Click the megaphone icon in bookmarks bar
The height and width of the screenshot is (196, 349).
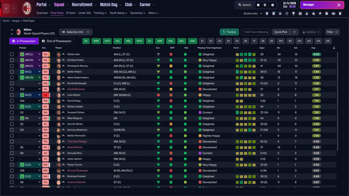tap(320, 13)
